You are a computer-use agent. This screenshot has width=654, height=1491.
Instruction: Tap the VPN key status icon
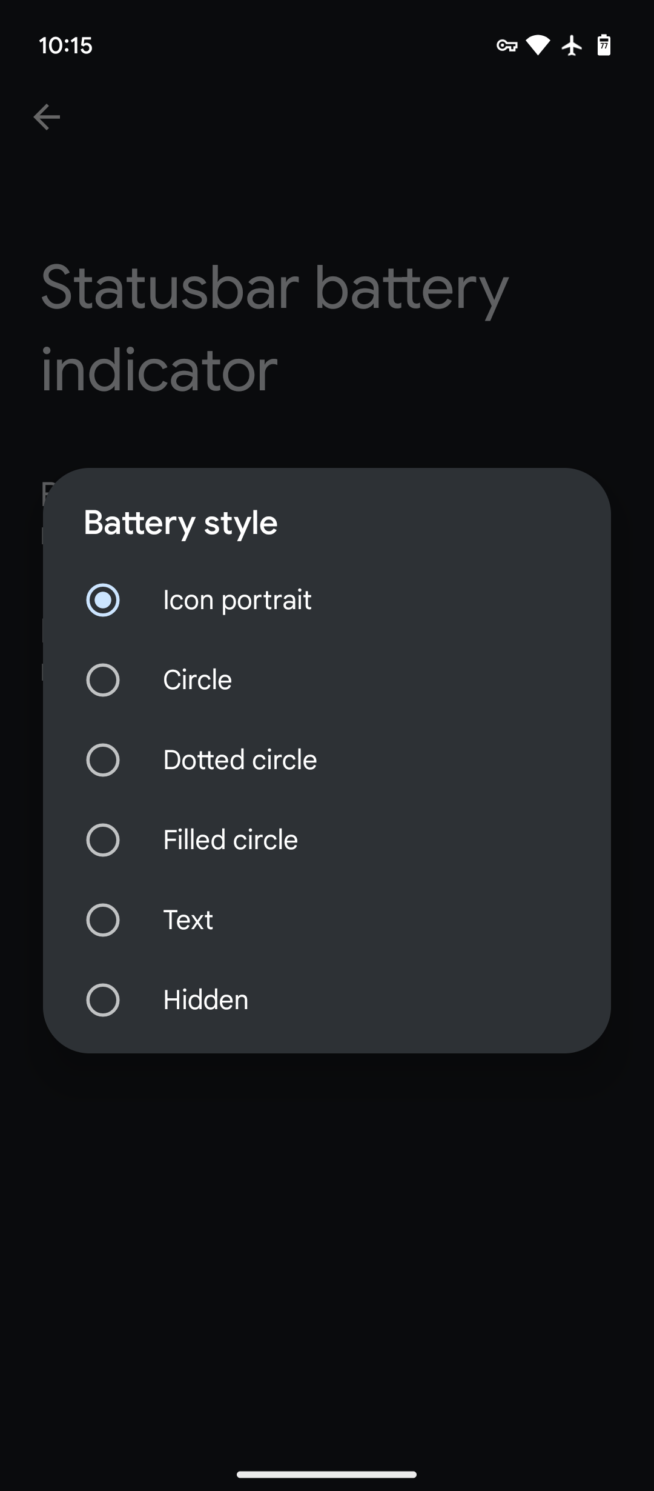pyautogui.click(x=507, y=45)
